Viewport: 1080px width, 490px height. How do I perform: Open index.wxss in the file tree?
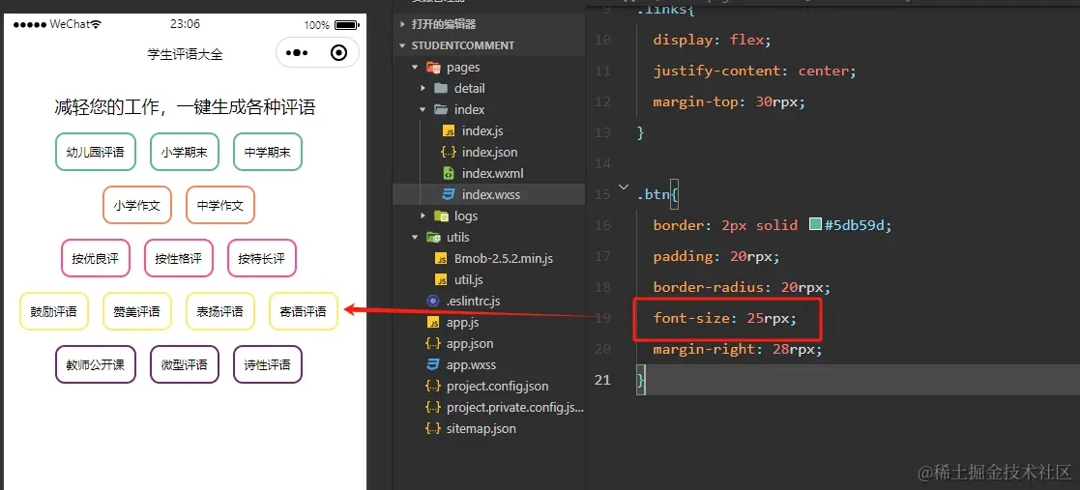coord(488,195)
